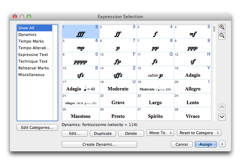Screen dimensions: 241x164
Task: Open the Move To dropdown
Action: [x=160, y=133]
